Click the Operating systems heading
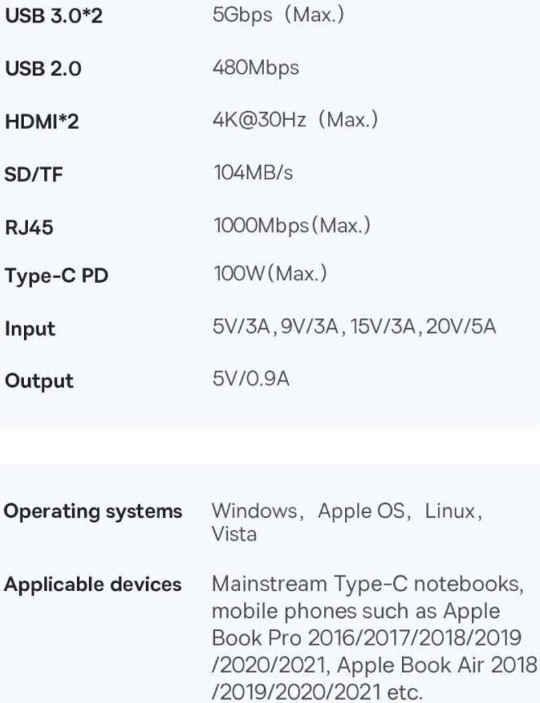 pyautogui.click(x=93, y=511)
